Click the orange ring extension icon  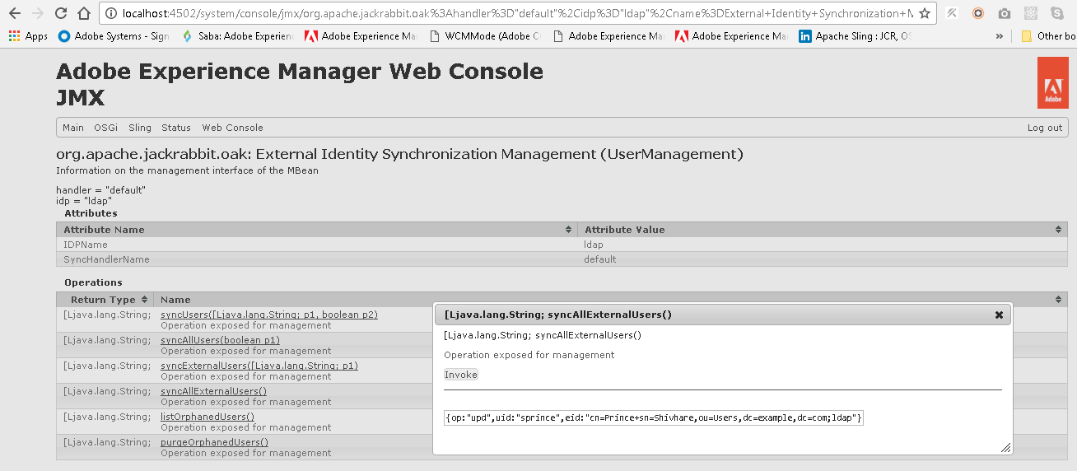978,13
